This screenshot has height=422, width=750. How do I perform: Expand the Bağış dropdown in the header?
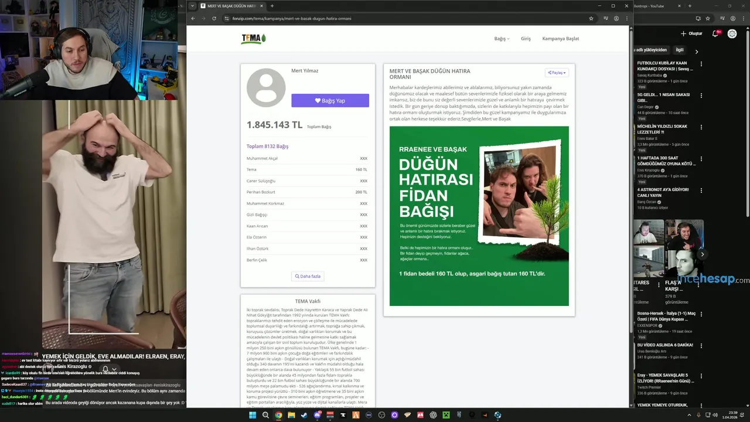[x=502, y=39]
